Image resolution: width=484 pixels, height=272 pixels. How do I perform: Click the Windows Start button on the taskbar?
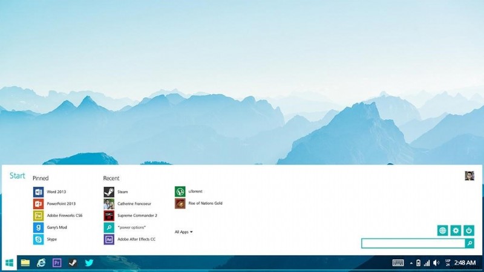(x=9, y=263)
